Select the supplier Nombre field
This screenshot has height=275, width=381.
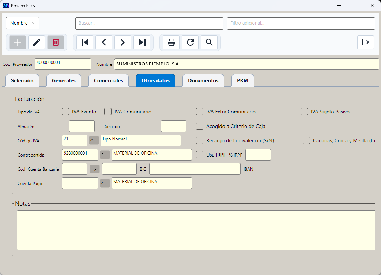coord(246,64)
